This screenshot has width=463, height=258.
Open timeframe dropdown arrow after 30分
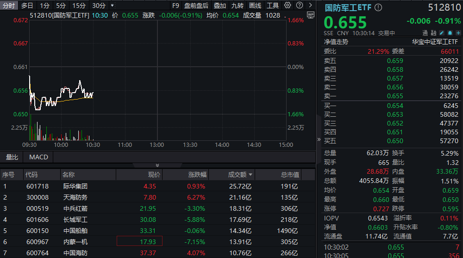(x=112, y=5)
